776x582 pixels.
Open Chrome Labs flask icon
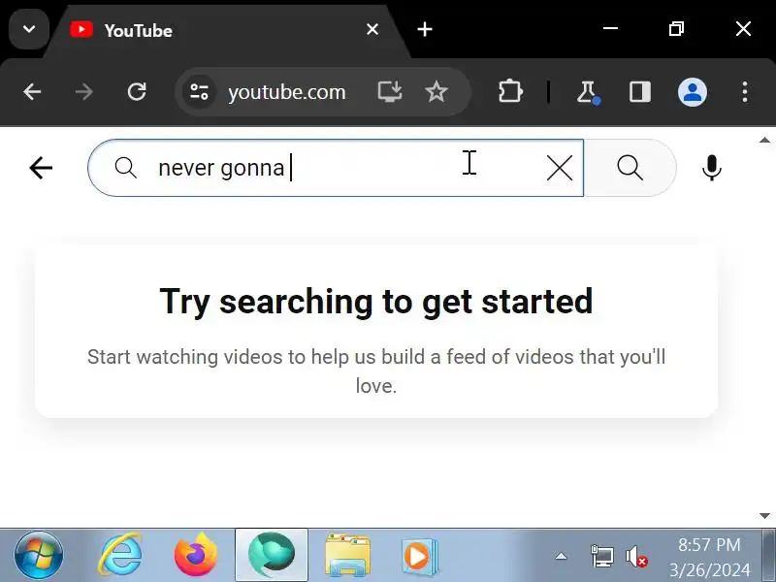588,92
